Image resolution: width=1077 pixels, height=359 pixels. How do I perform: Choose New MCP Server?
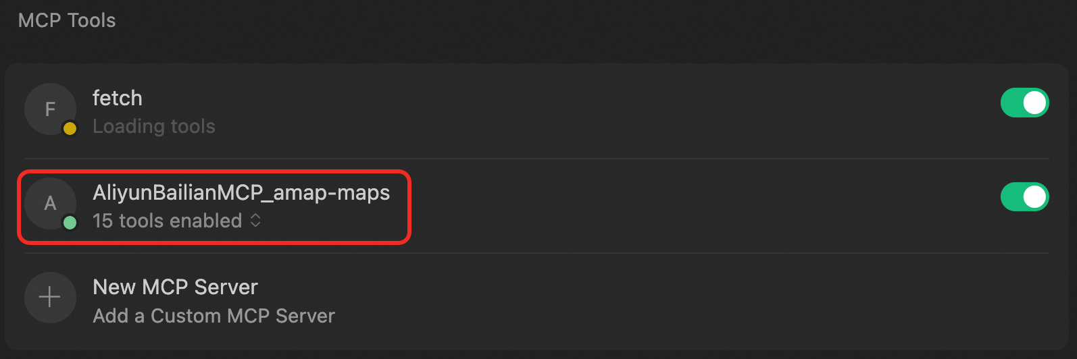click(176, 287)
